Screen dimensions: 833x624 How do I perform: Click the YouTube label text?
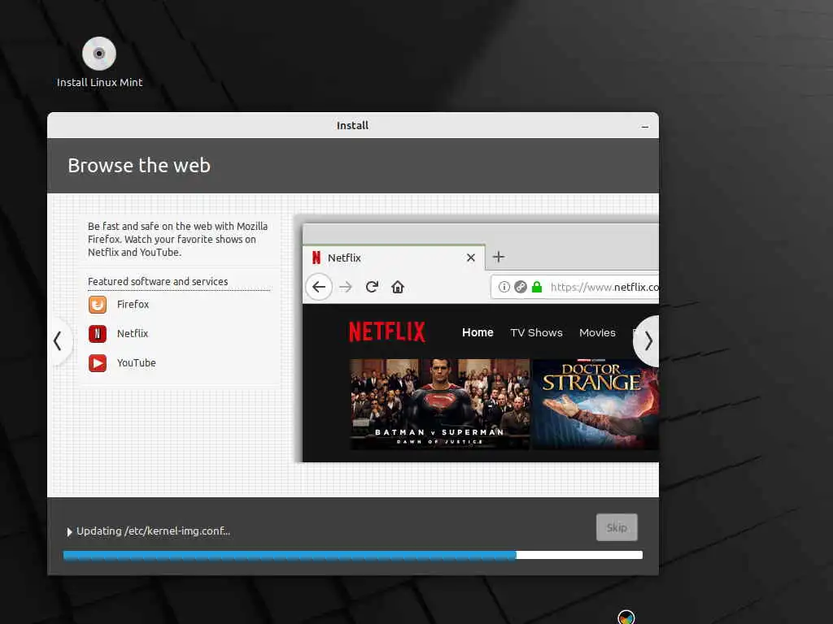[x=137, y=363]
